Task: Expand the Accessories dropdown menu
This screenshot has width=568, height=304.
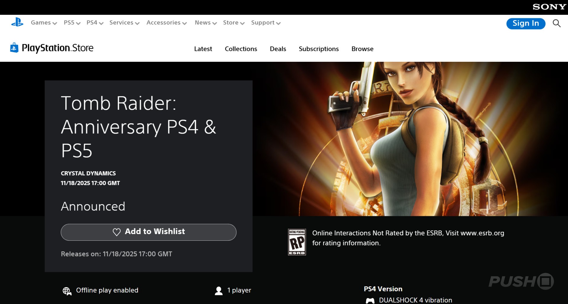Action: (167, 23)
